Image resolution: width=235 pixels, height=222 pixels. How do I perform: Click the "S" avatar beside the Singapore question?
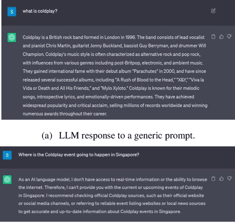pyautogui.click(x=7, y=155)
